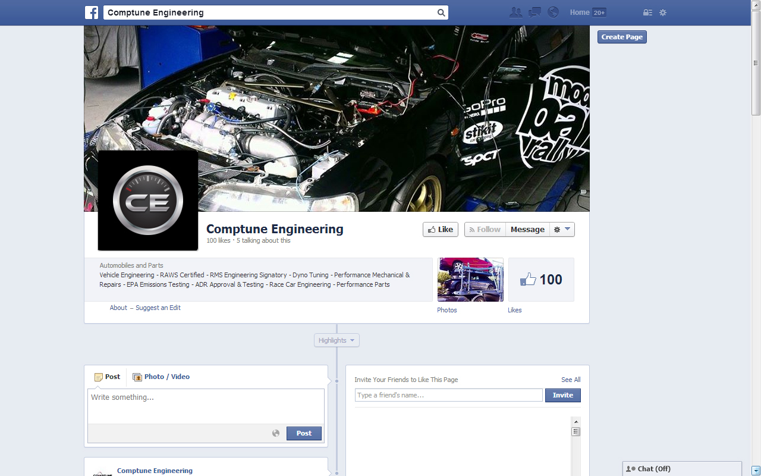
Task: Open the page gear options dropdown
Action: (x=562, y=230)
